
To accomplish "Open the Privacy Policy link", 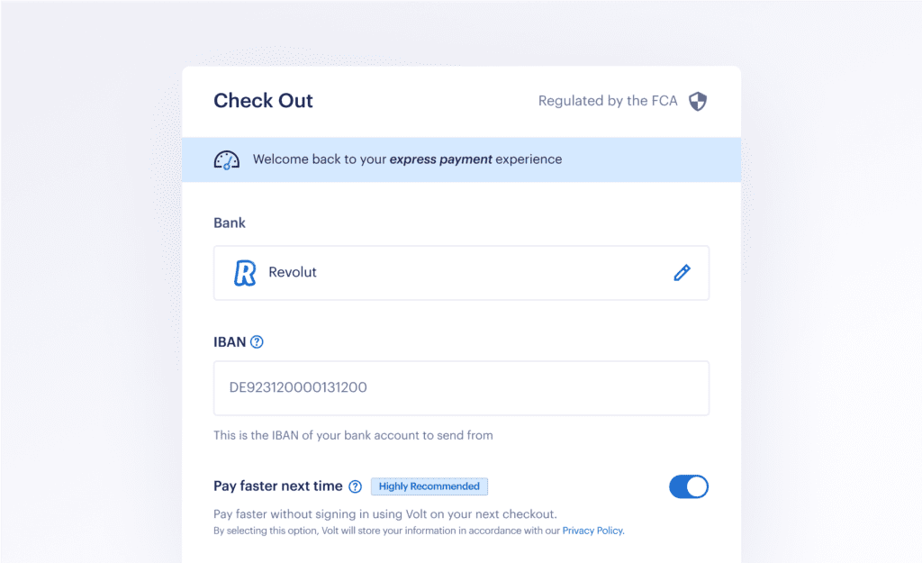I will (x=592, y=531).
